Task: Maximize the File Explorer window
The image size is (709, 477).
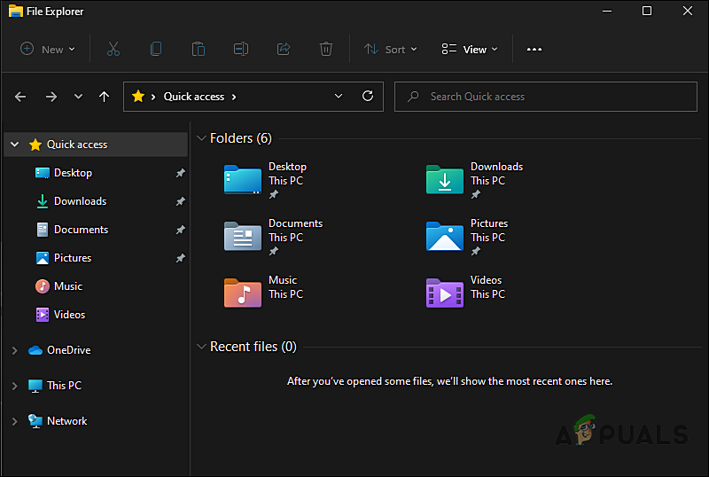Action: (647, 11)
